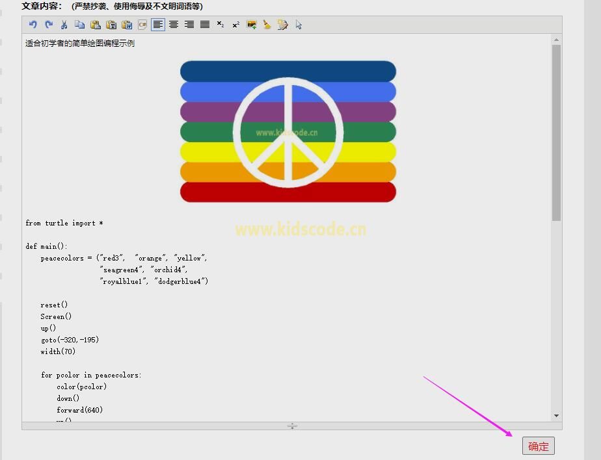
Task: Center align the text
Action: pos(174,25)
